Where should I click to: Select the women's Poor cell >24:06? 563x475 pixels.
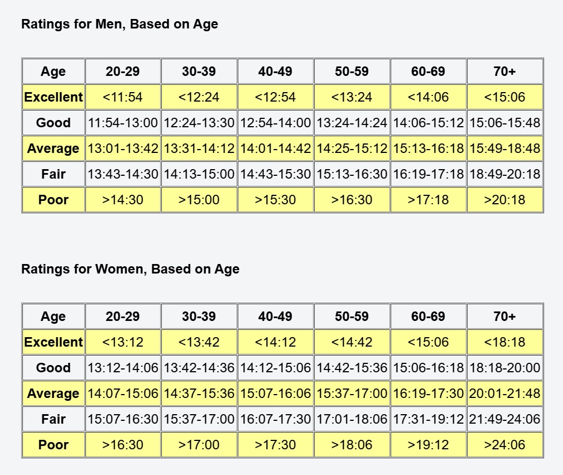[x=504, y=445]
